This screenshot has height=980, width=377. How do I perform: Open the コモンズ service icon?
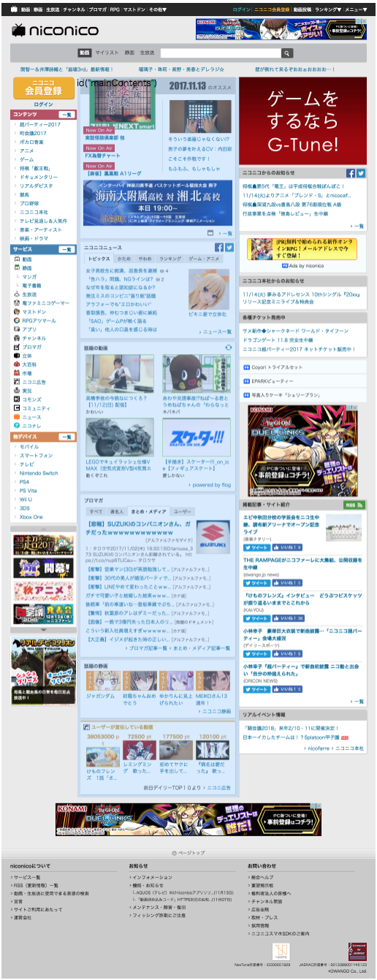[15, 399]
